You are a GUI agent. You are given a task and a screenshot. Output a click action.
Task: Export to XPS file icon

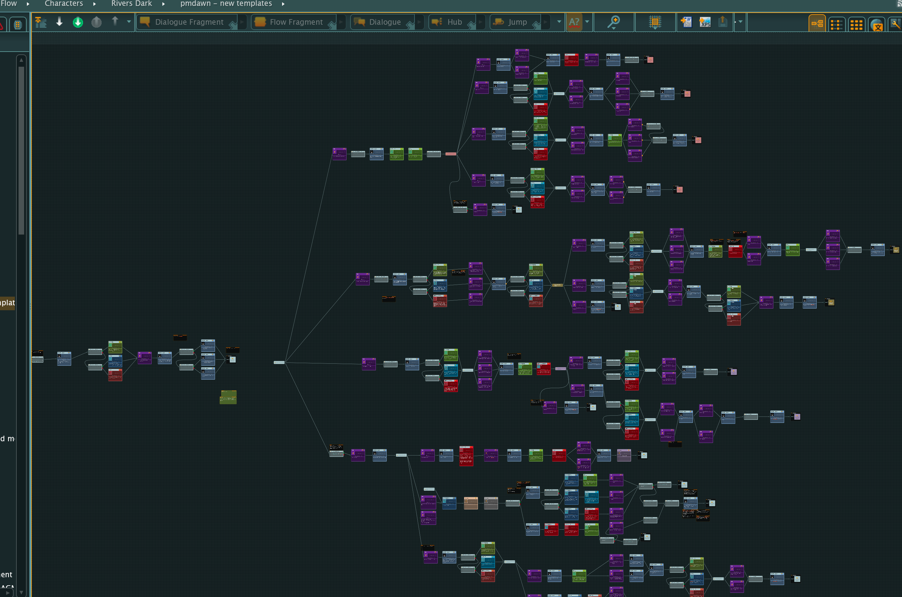tap(705, 22)
